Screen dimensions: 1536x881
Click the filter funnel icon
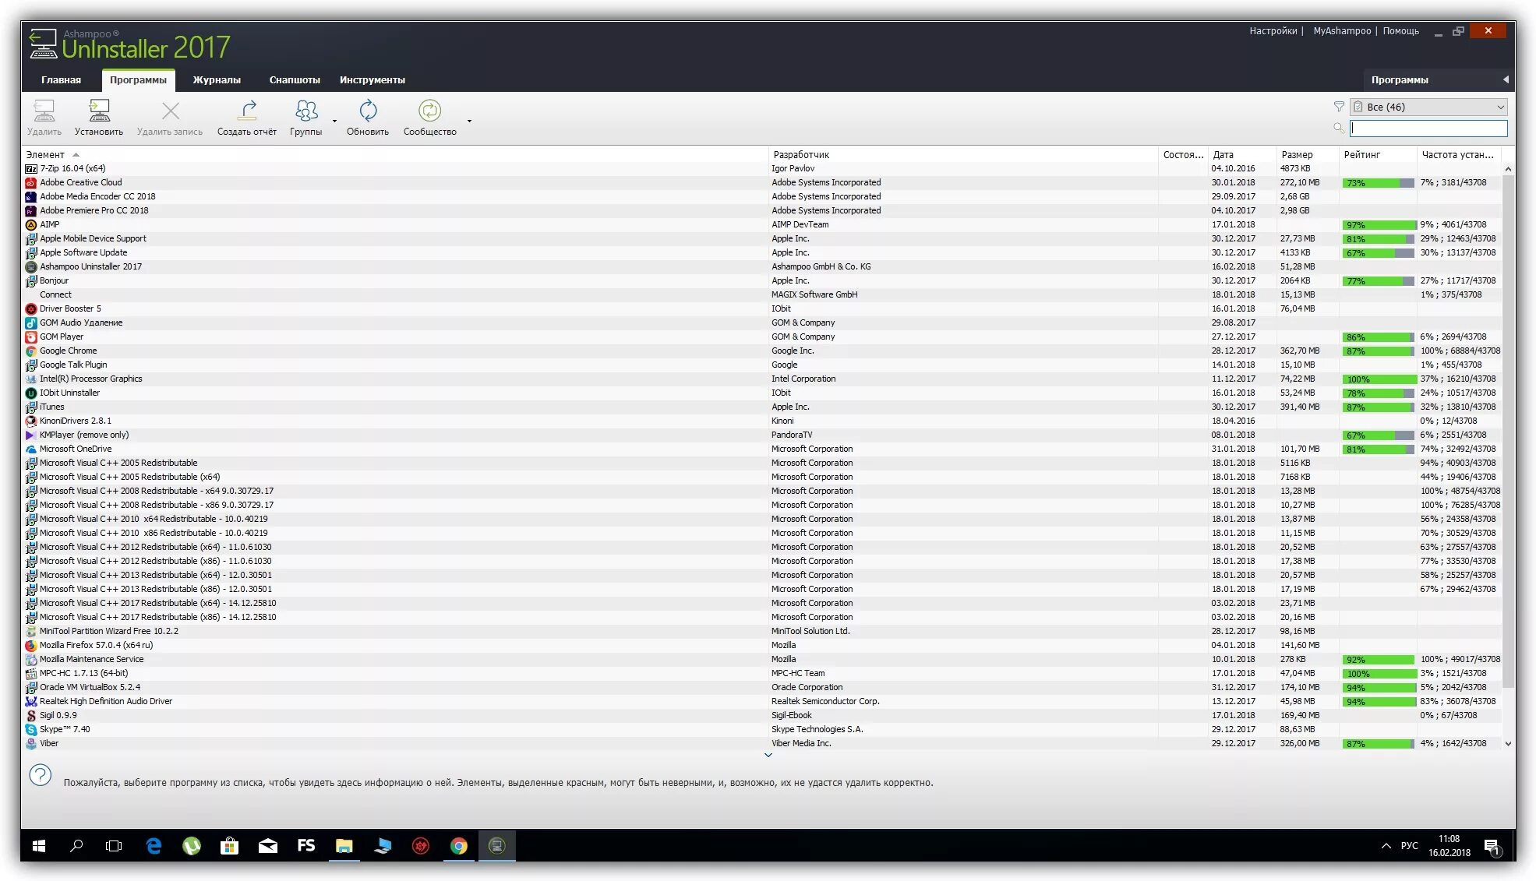click(1339, 107)
